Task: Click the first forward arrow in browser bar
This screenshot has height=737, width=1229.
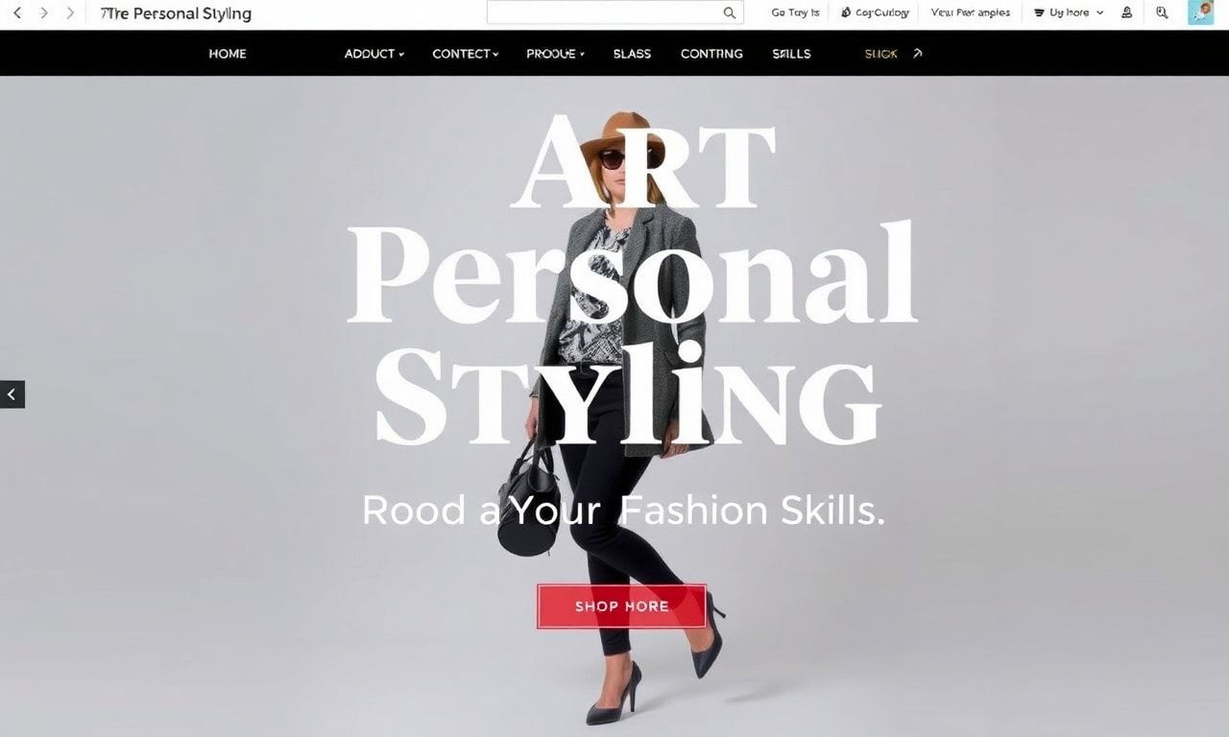Action: tap(43, 13)
